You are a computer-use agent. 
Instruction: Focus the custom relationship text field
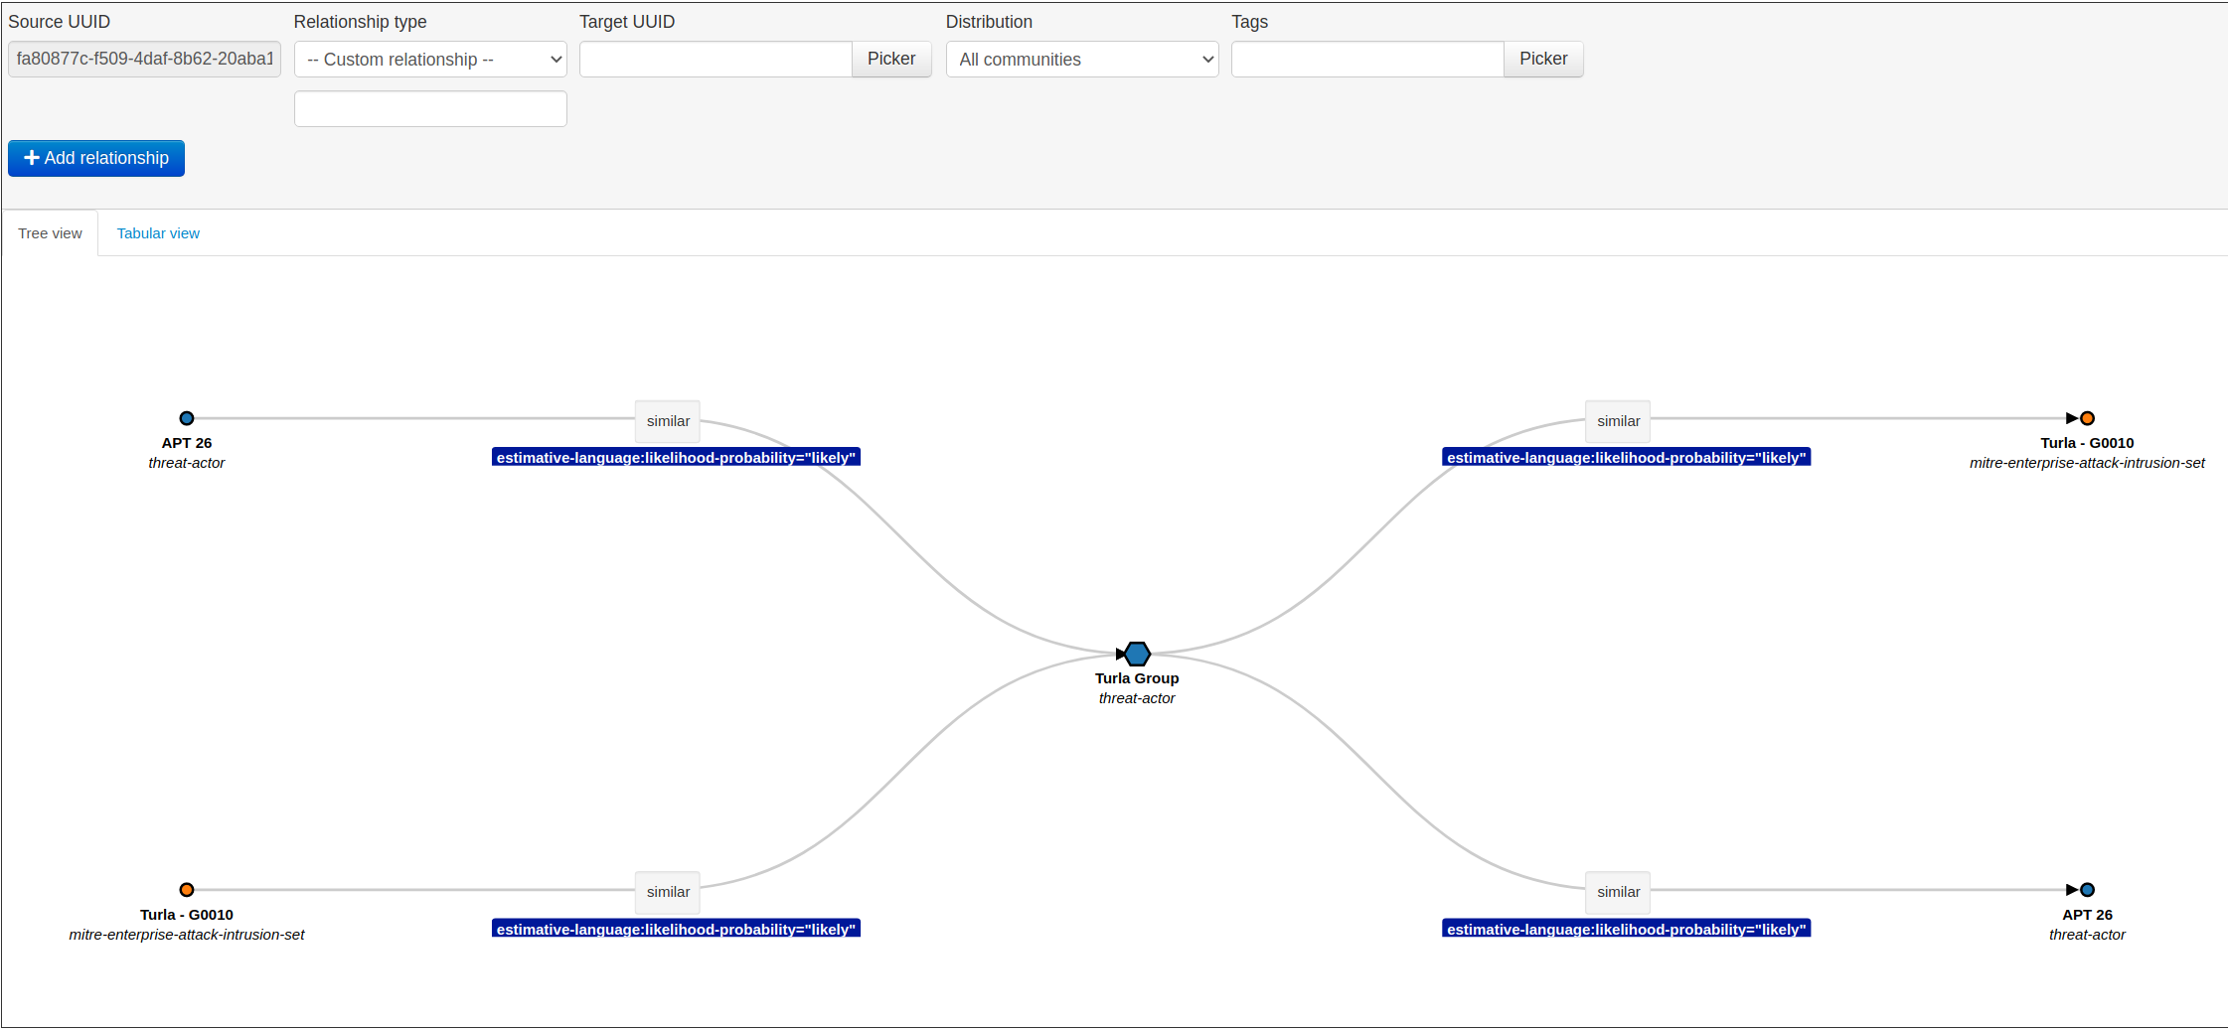(430, 109)
